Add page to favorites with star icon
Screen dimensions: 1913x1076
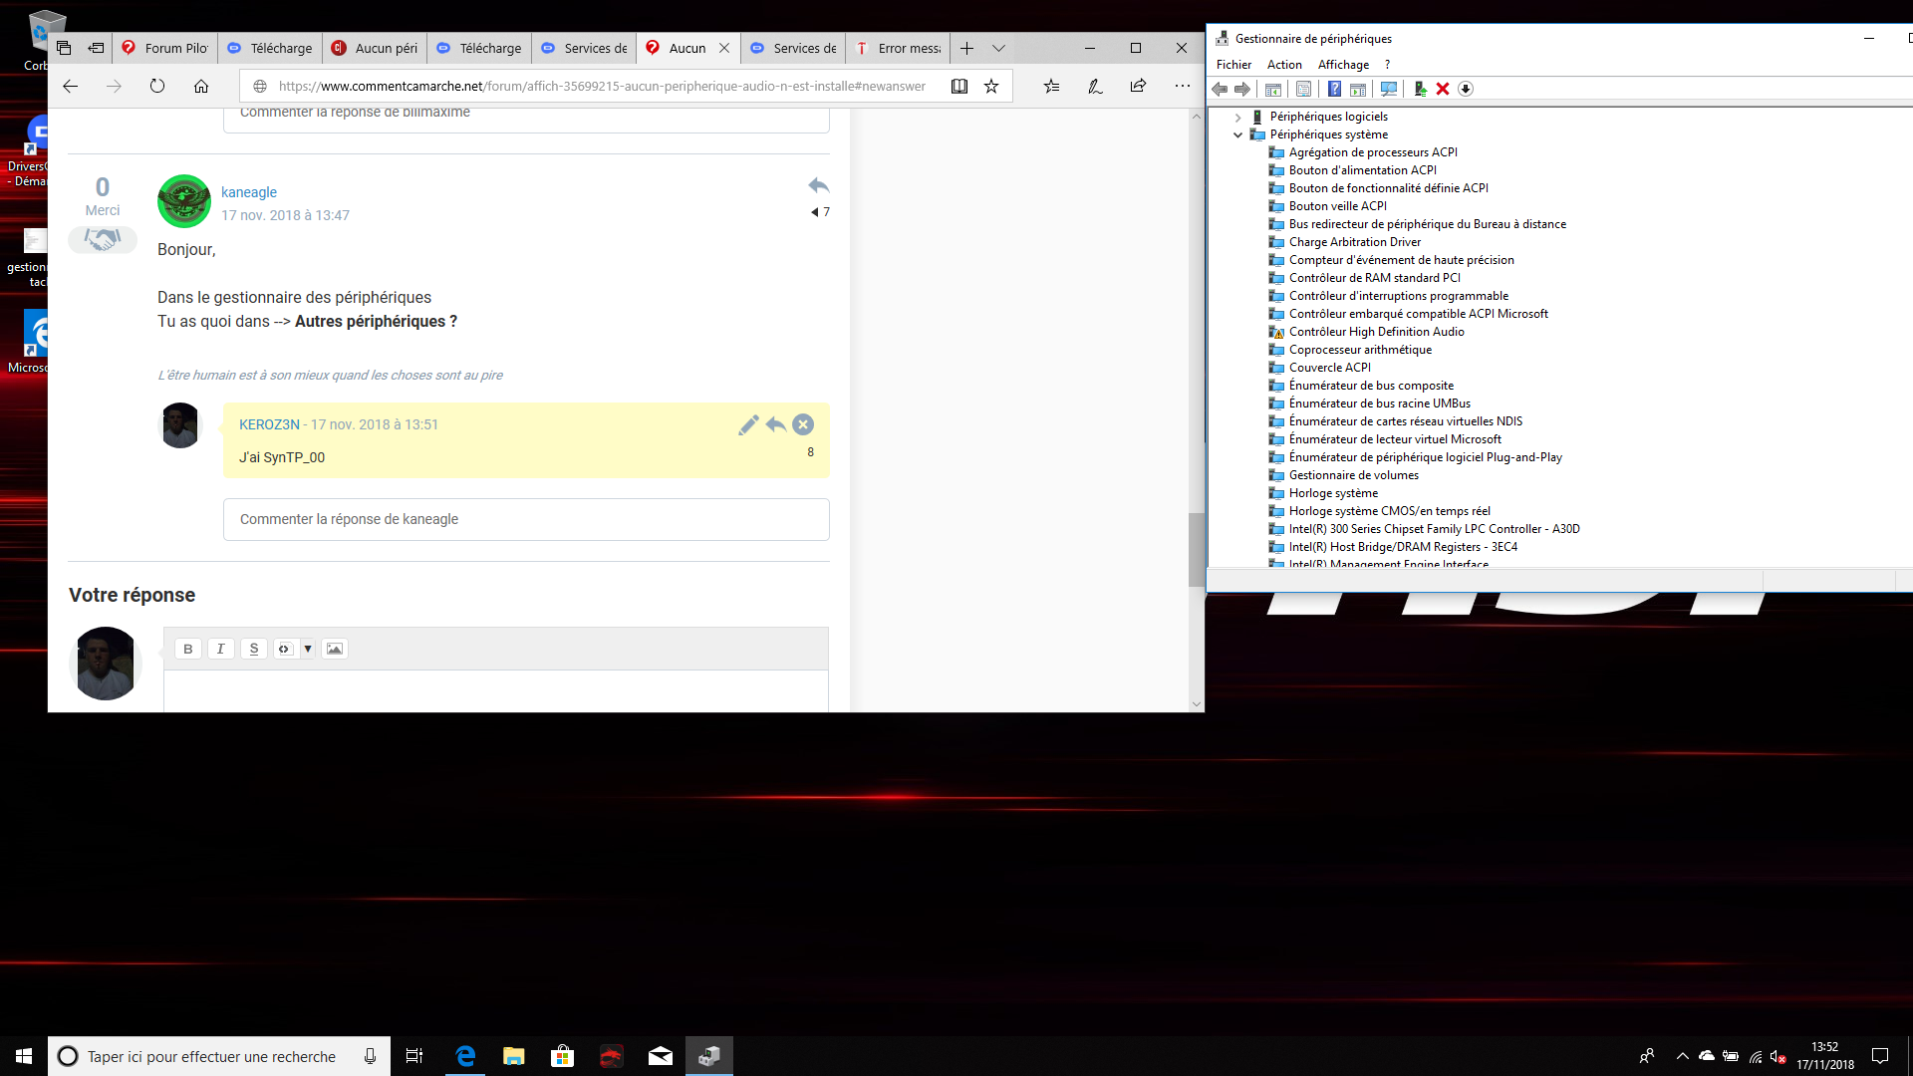[x=991, y=87]
